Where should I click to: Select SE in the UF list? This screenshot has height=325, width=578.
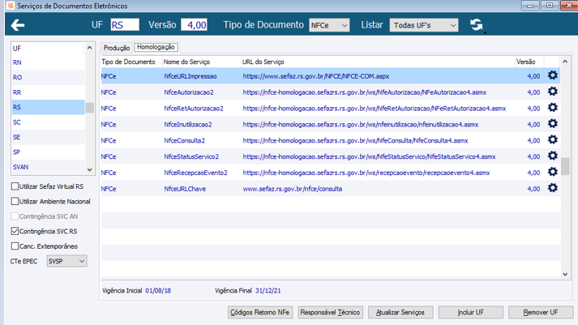tap(49, 137)
